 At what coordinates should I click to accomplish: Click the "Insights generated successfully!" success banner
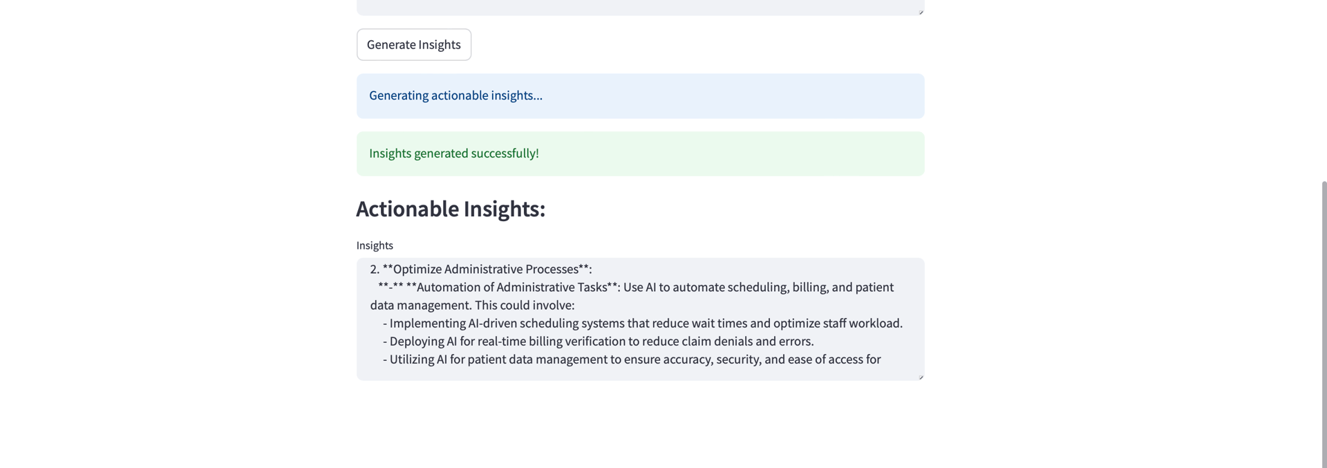pos(639,153)
